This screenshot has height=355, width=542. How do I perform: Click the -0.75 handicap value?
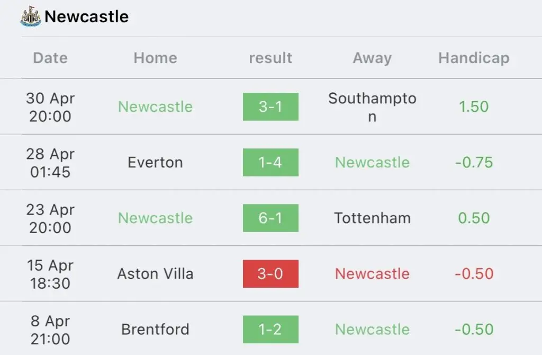pos(474,162)
